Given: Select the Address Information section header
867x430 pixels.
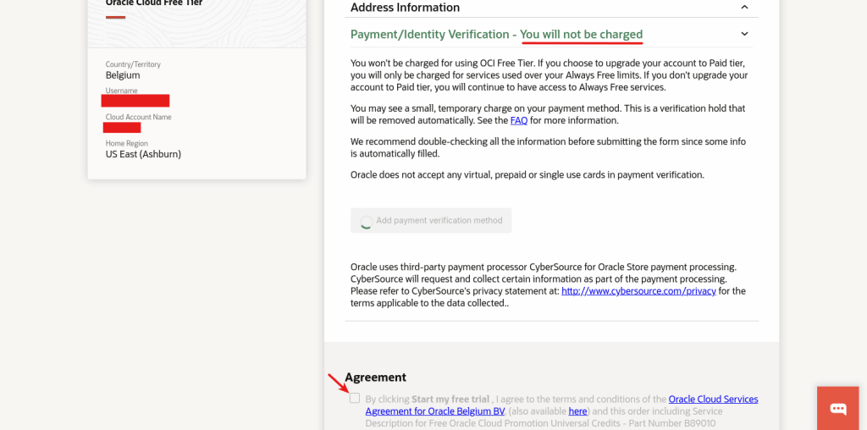Looking at the screenshot, I should (405, 8).
